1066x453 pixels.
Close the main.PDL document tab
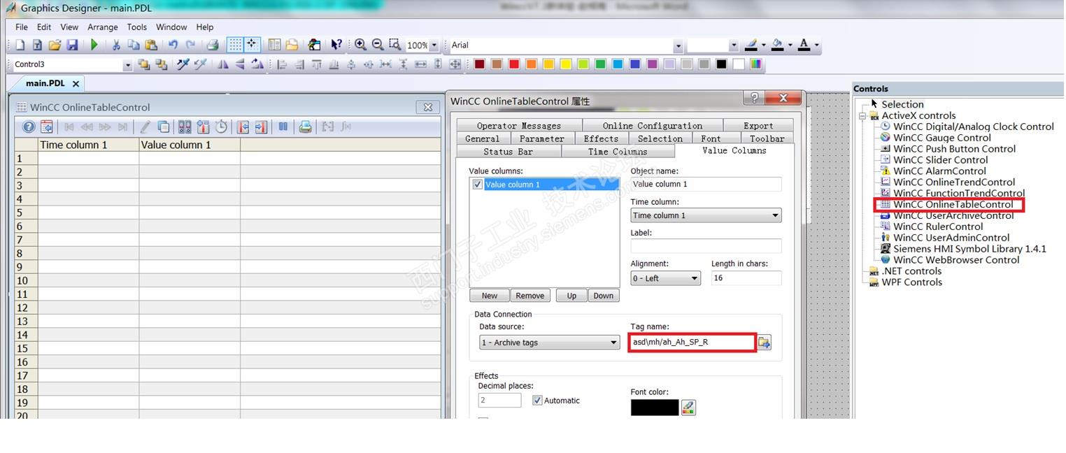(x=76, y=83)
